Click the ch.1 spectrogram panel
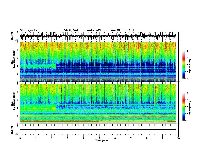 point(98,62)
